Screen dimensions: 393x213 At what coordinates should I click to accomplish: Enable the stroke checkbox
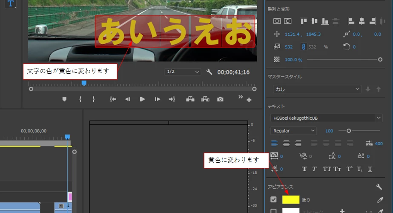273,211
